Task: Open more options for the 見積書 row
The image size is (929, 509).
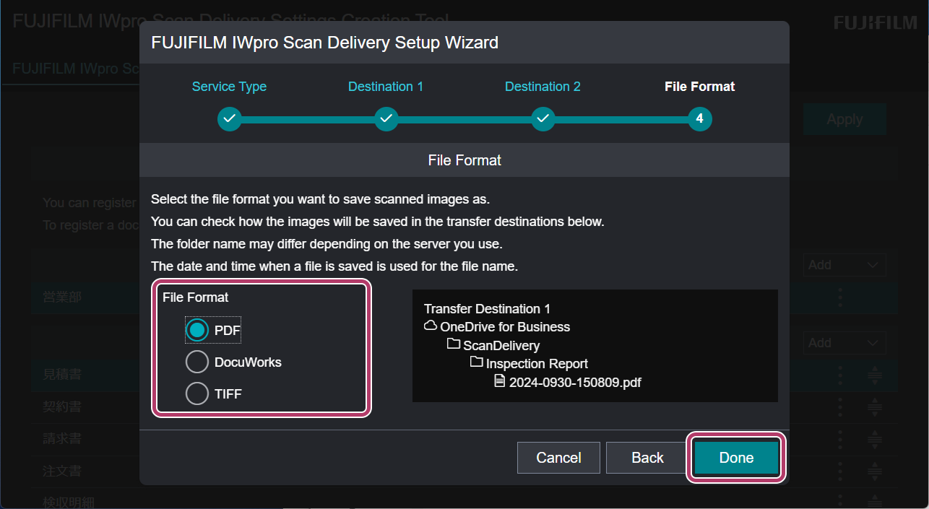Action: (839, 375)
